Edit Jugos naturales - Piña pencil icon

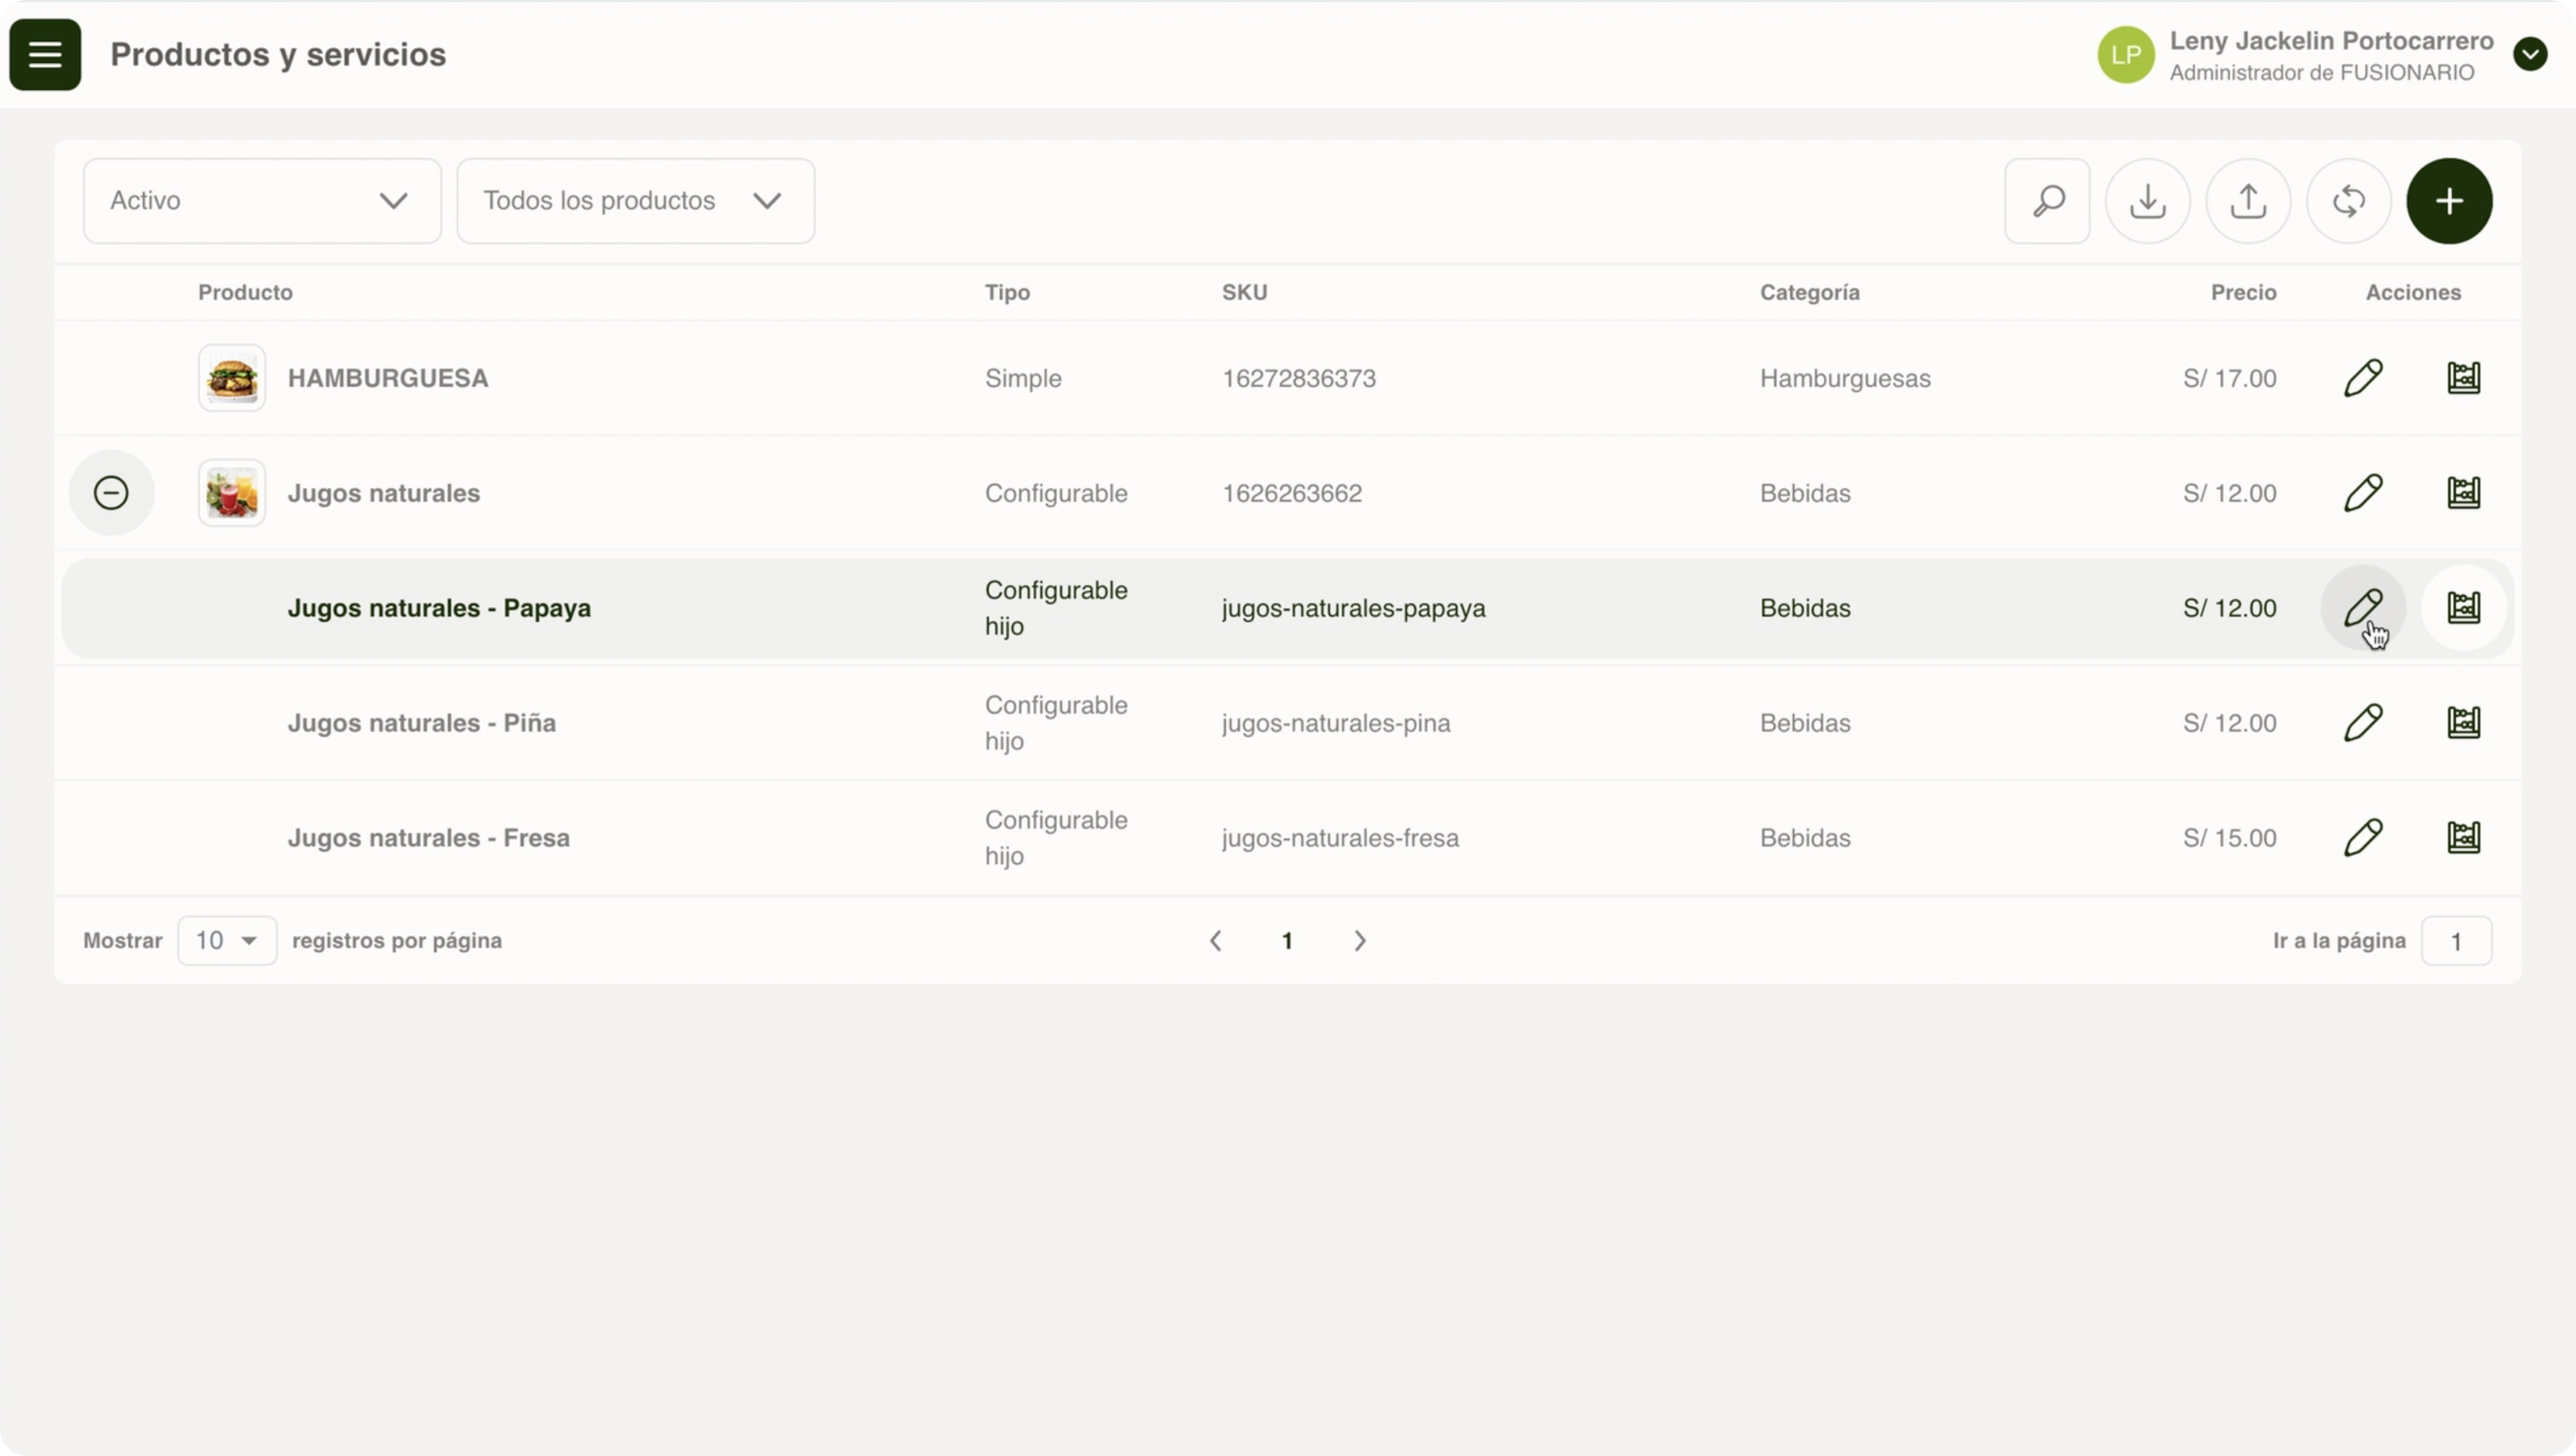click(x=2363, y=723)
